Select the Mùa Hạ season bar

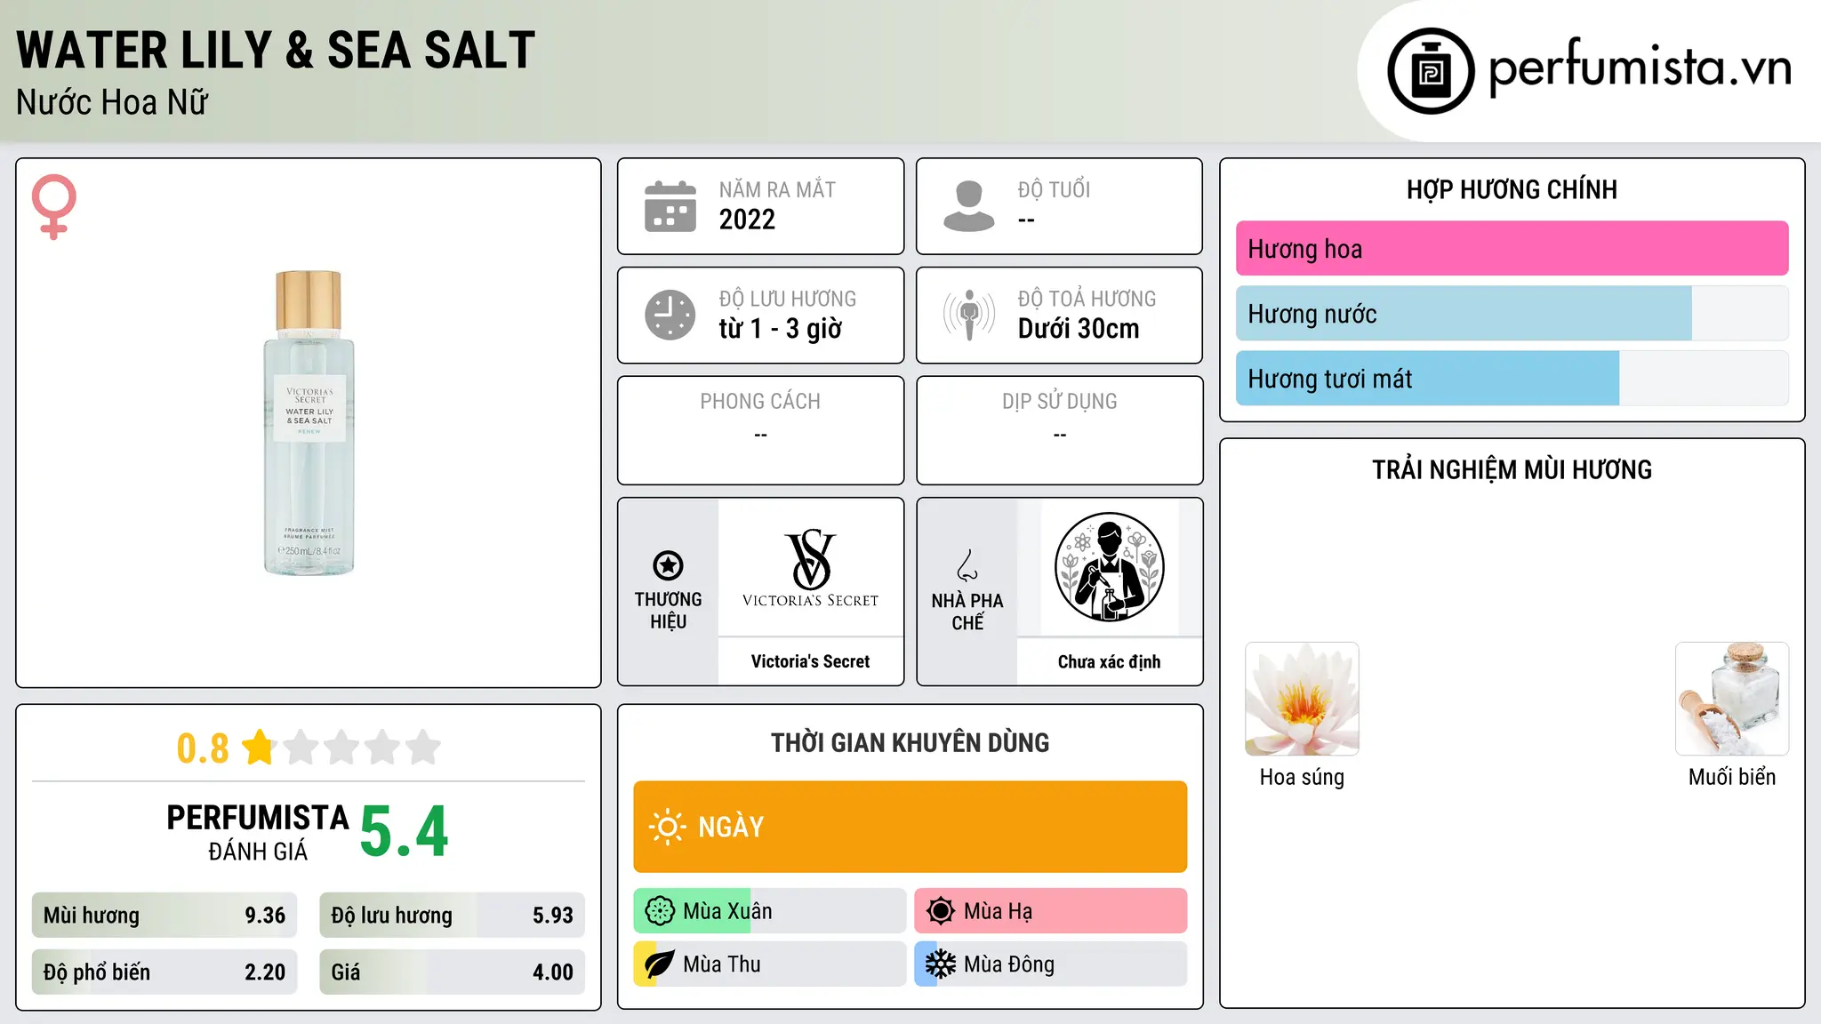point(1051,911)
